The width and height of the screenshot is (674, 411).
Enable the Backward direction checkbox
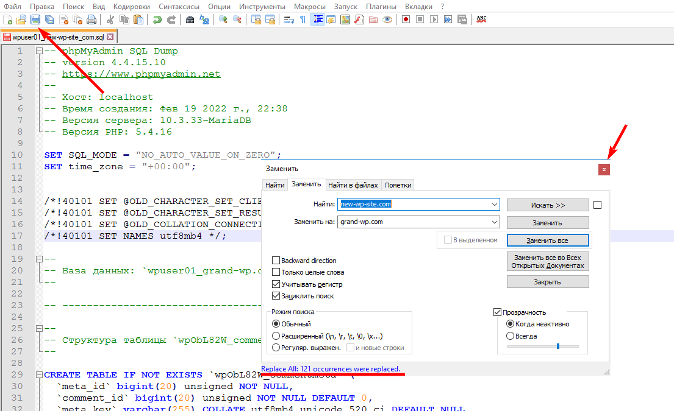point(277,261)
